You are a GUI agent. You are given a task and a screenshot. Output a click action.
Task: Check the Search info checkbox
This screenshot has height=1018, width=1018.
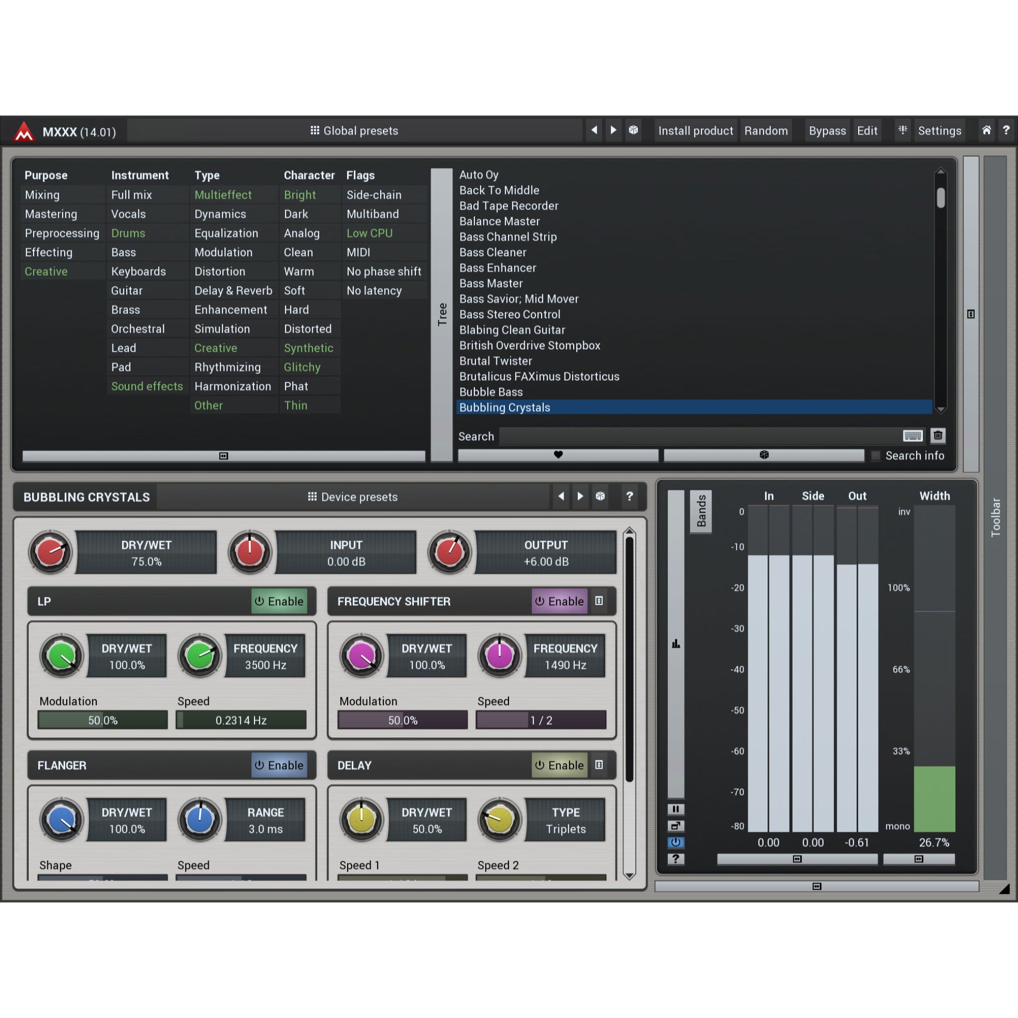click(875, 456)
